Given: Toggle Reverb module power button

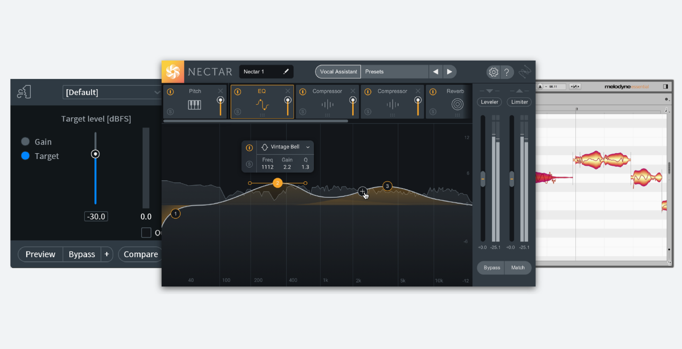Looking at the screenshot, I should [x=433, y=92].
